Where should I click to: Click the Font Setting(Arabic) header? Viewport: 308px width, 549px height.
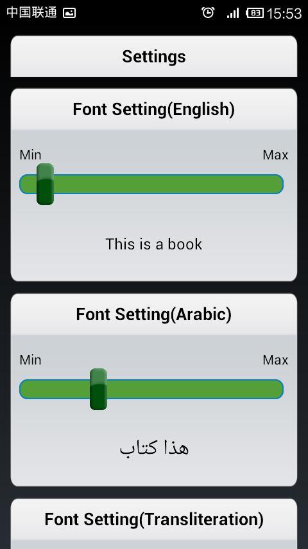coord(154,314)
